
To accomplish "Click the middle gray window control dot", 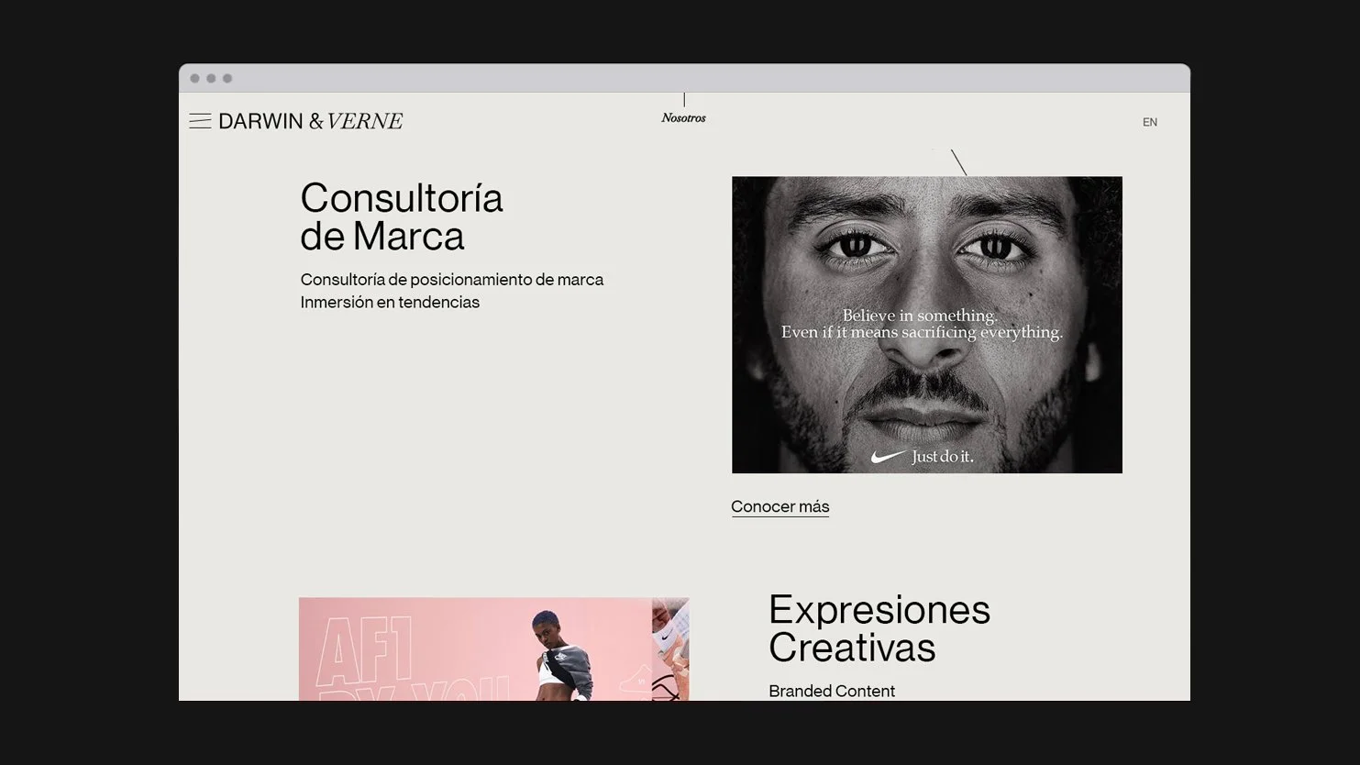I will pos(211,79).
